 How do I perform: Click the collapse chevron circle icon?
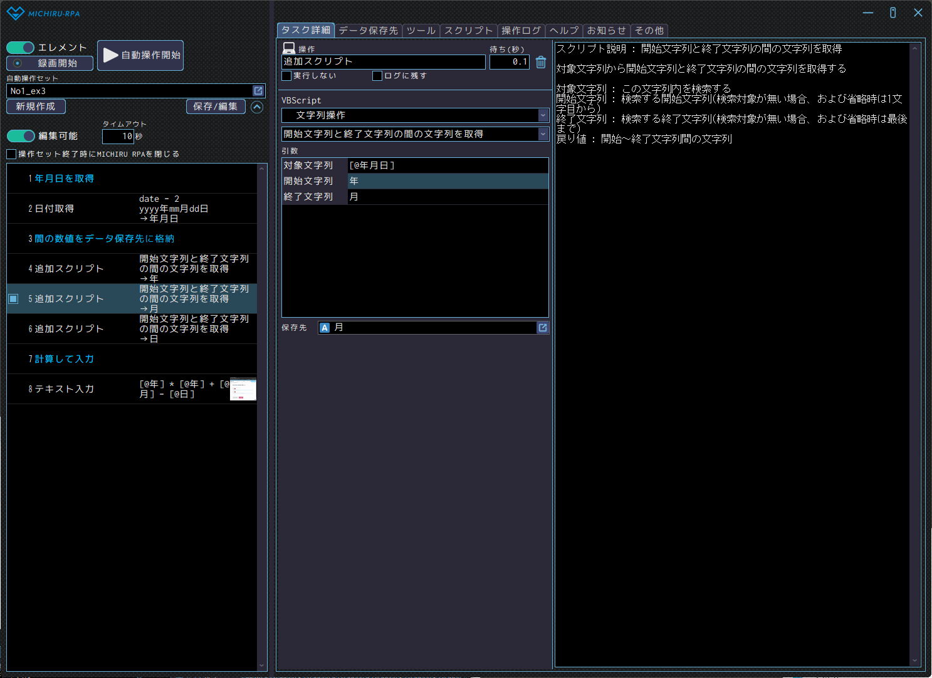click(257, 107)
